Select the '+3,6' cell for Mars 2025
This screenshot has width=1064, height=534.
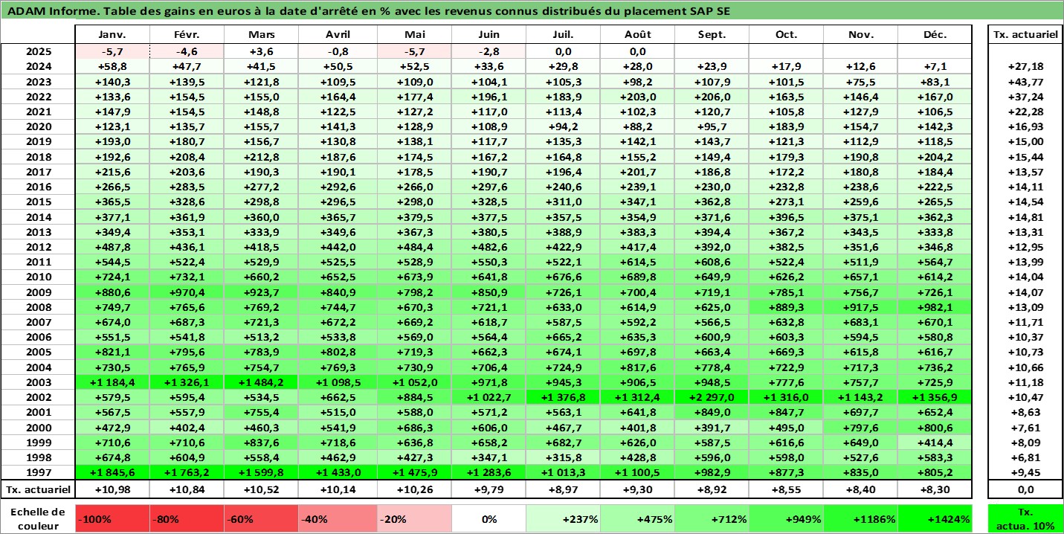tap(261, 51)
